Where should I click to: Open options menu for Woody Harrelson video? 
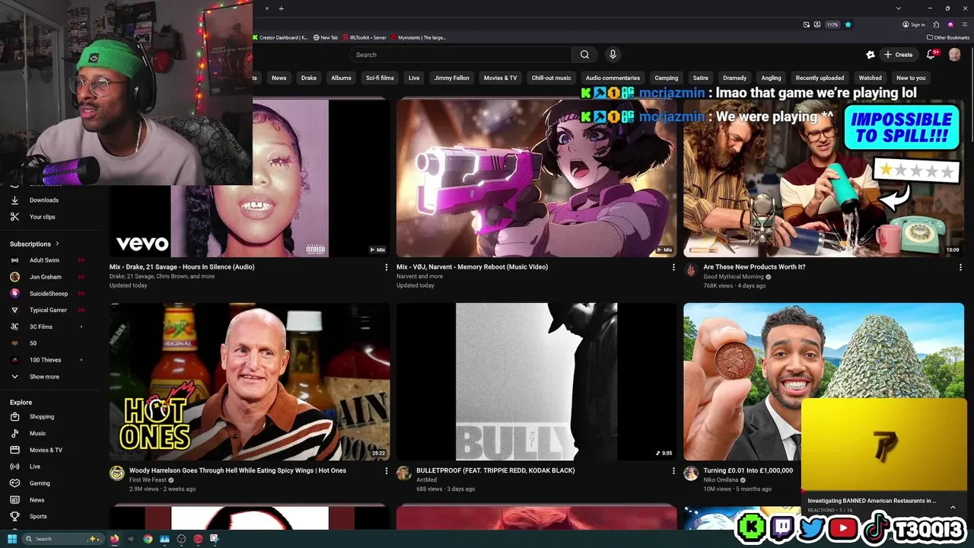[387, 471]
